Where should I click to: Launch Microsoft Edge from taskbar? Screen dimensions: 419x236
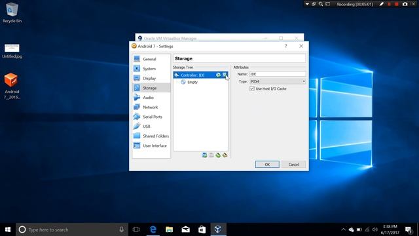(x=153, y=229)
